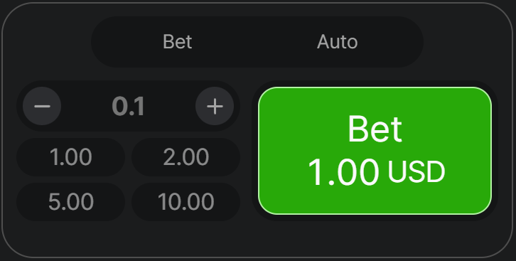Pick the 10.00 quick bet chip
Screen dimensions: 516x261
click(x=186, y=202)
